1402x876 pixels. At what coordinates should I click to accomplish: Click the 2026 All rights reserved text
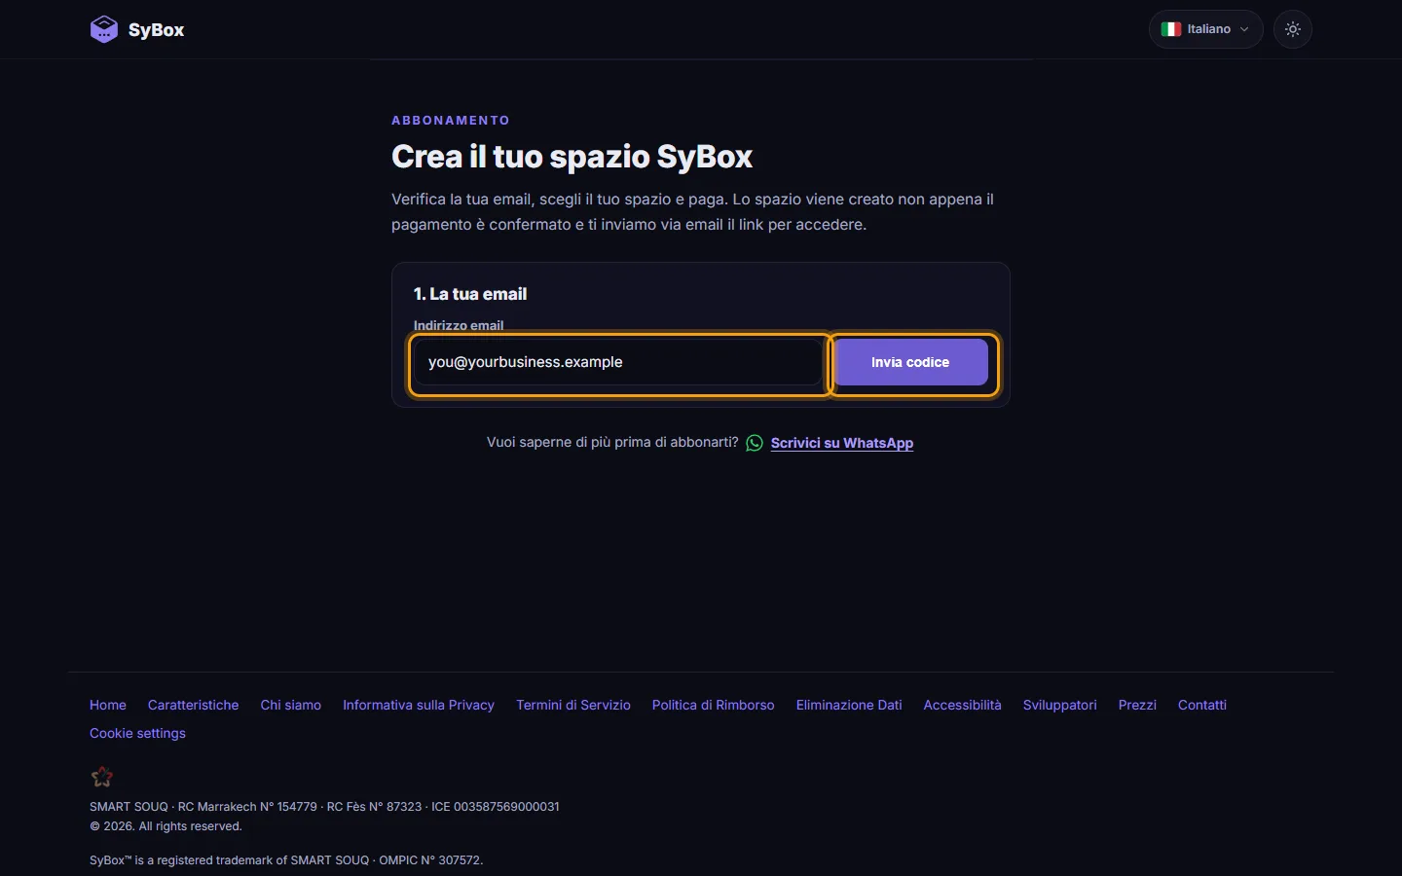coord(166,826)
